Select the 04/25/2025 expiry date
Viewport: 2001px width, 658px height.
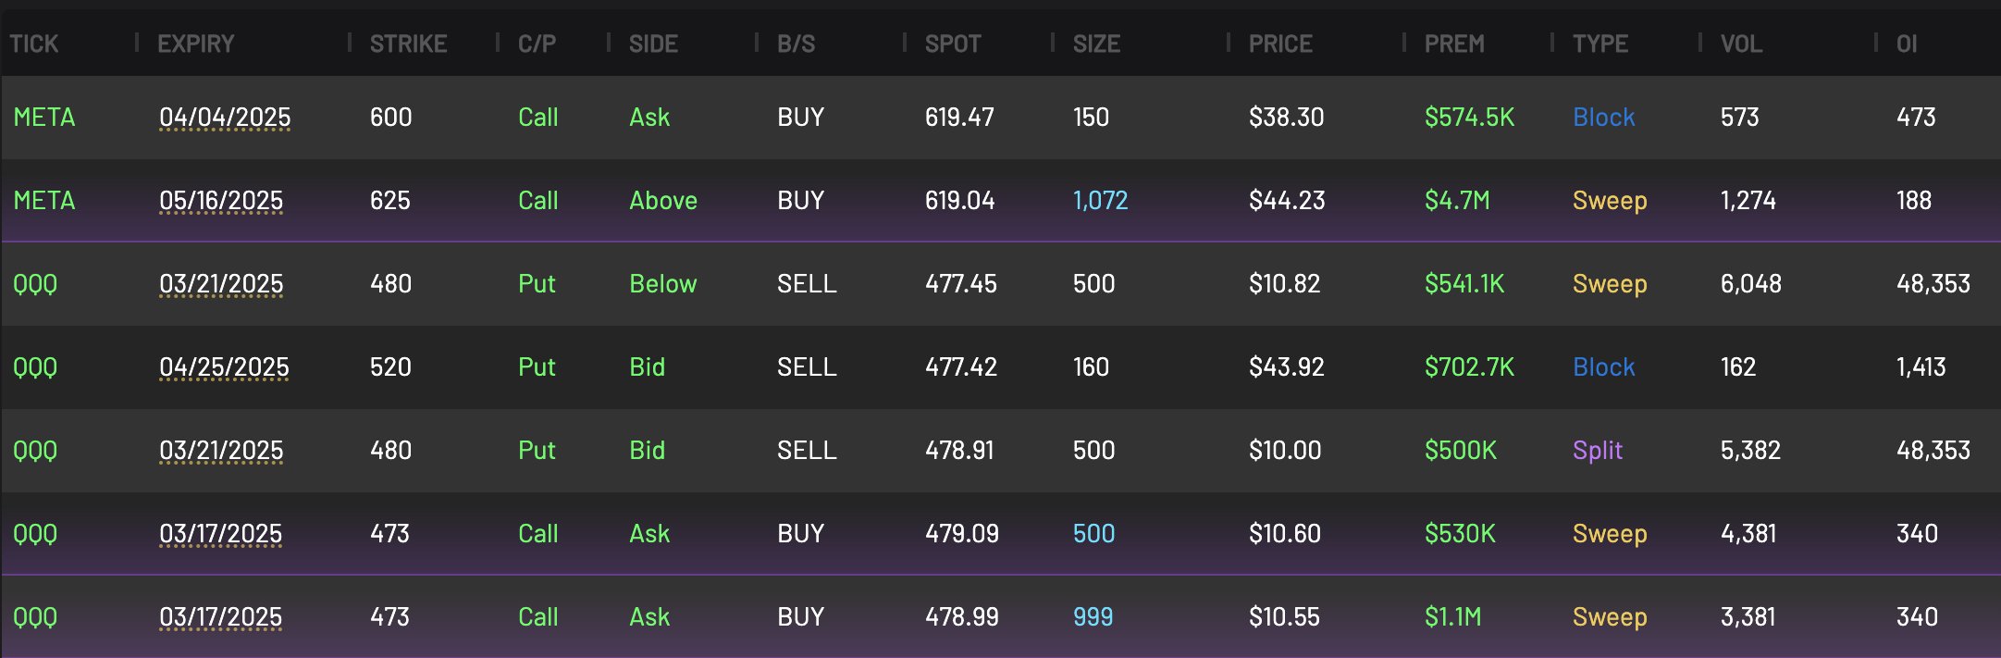pos(224,367)
